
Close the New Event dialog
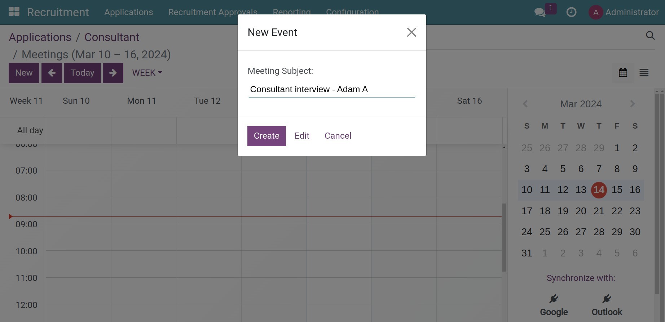click(x=411, y=32)
